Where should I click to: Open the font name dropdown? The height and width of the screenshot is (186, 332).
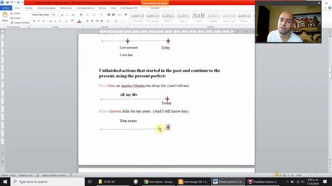(50, 15)
